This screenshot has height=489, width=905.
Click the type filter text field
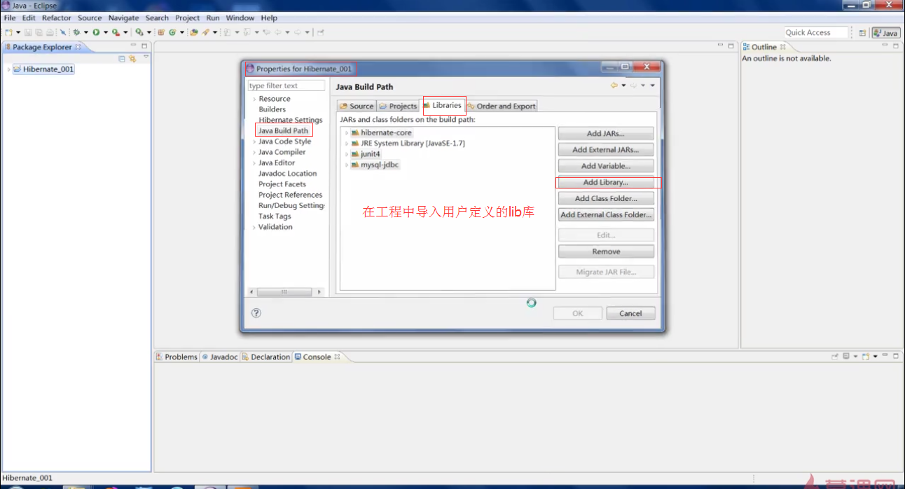286,85
